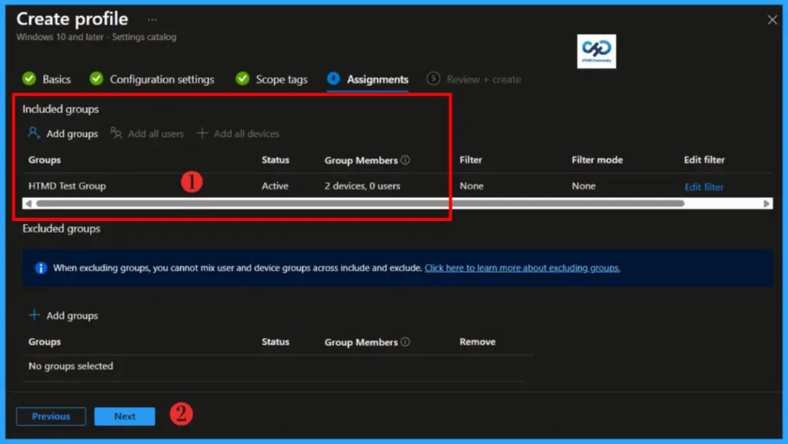Click the plus icon beside Add all devices

coord(202,133)
